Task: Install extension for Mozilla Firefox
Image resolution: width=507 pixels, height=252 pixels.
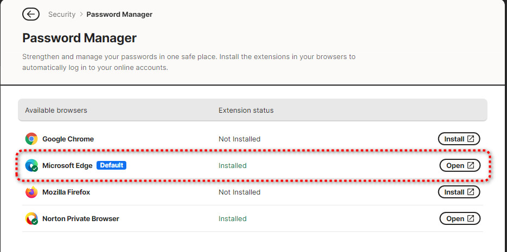Action: tap(459, 192)
